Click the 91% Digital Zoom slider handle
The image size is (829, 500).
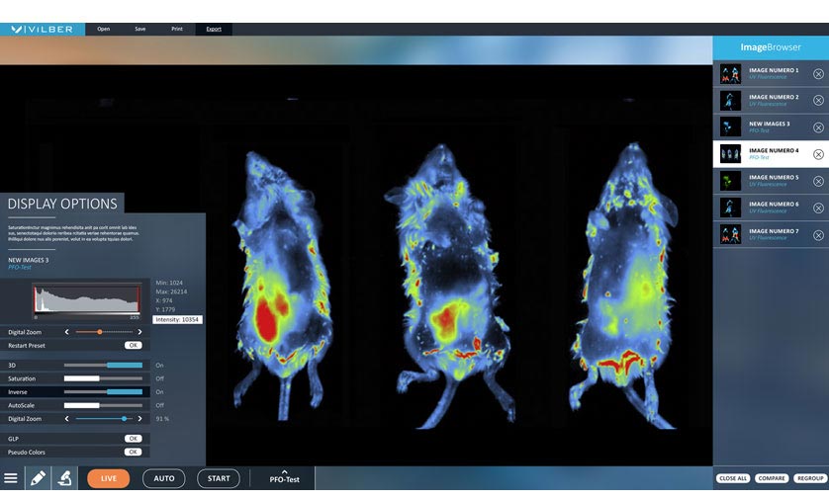click(x=125, y=419)
